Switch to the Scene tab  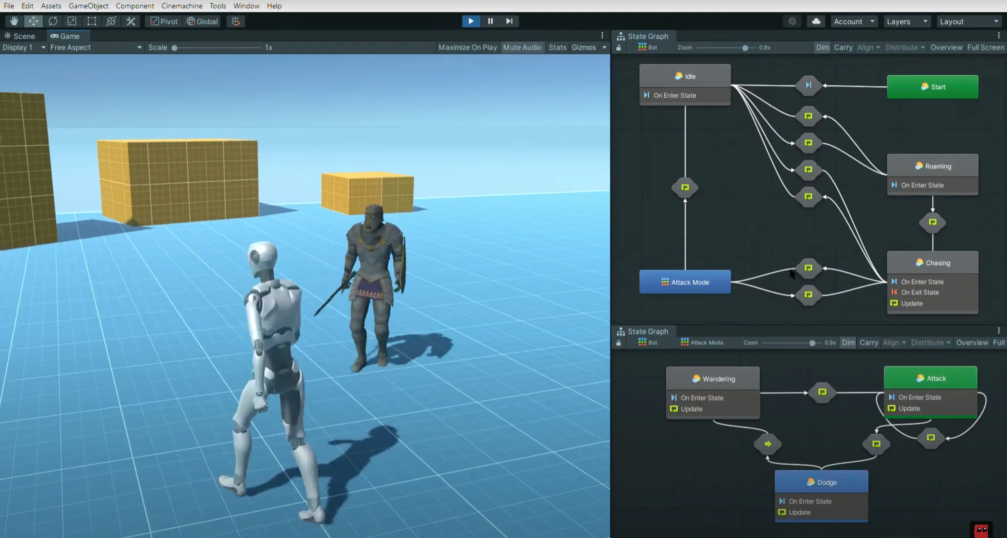click(x=20, y=36)
